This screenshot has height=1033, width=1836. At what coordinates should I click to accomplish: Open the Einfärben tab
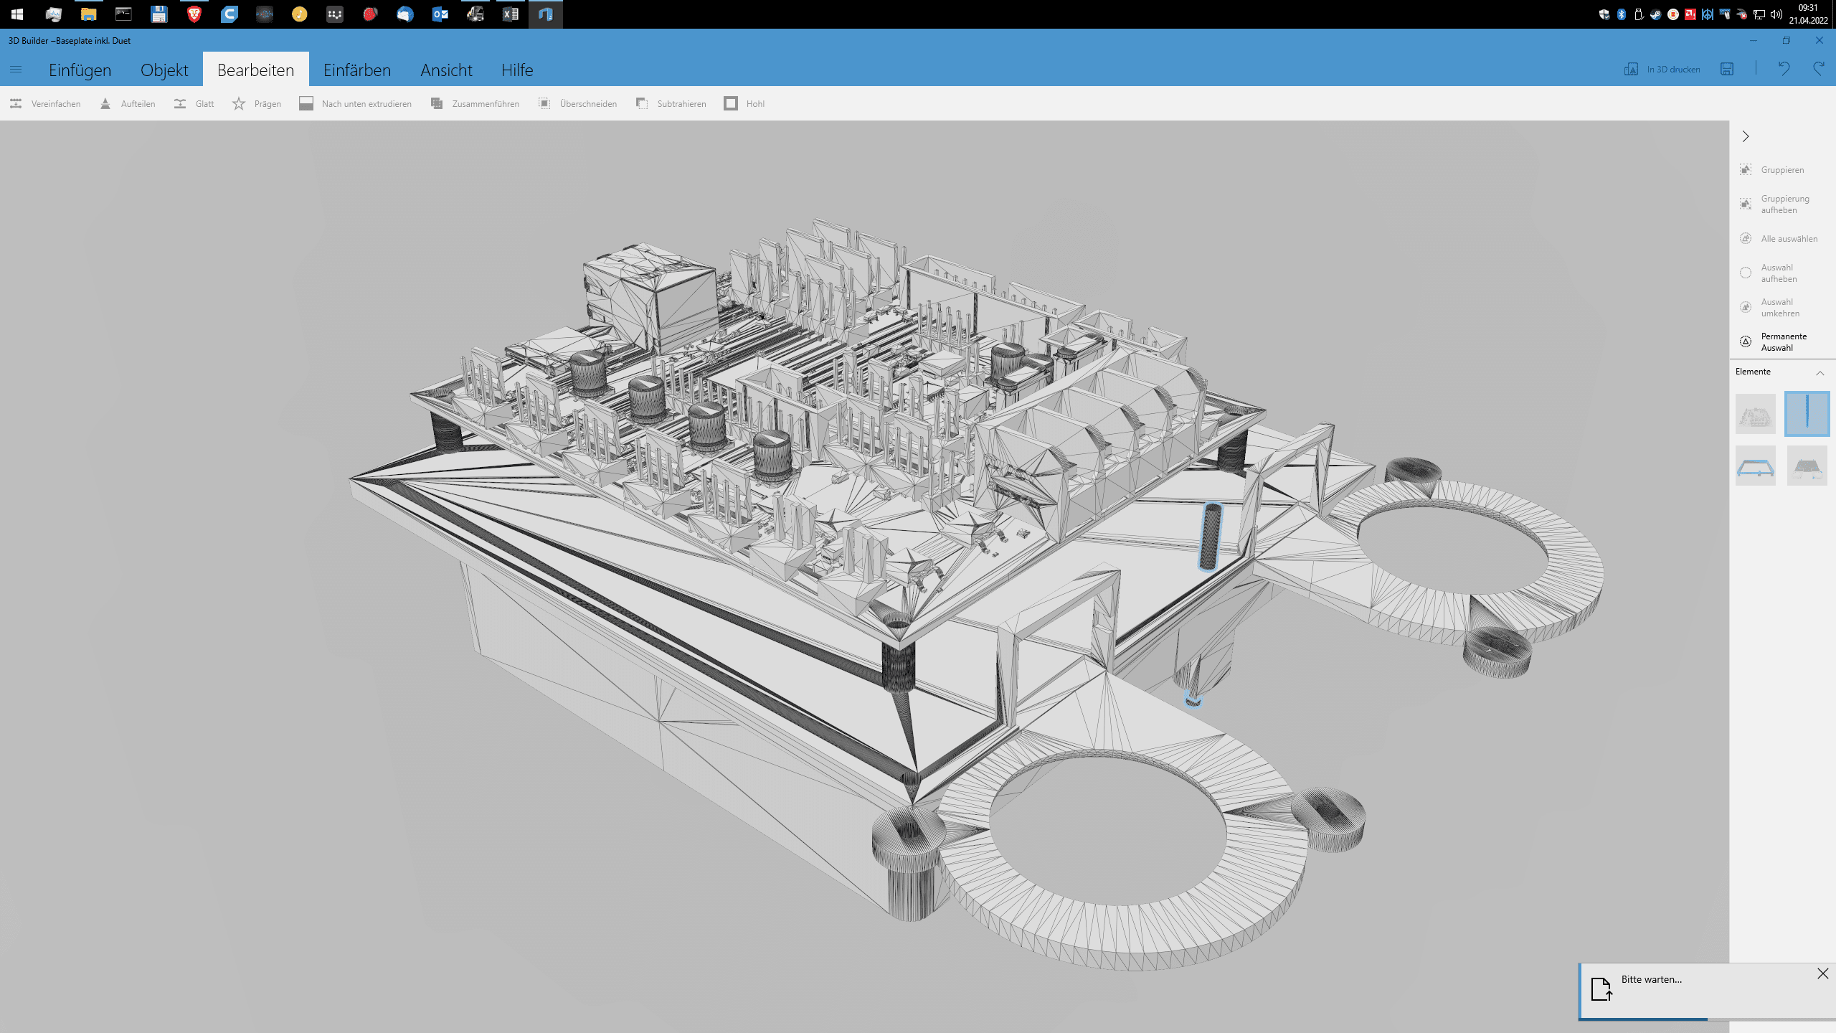pos(357,70)
